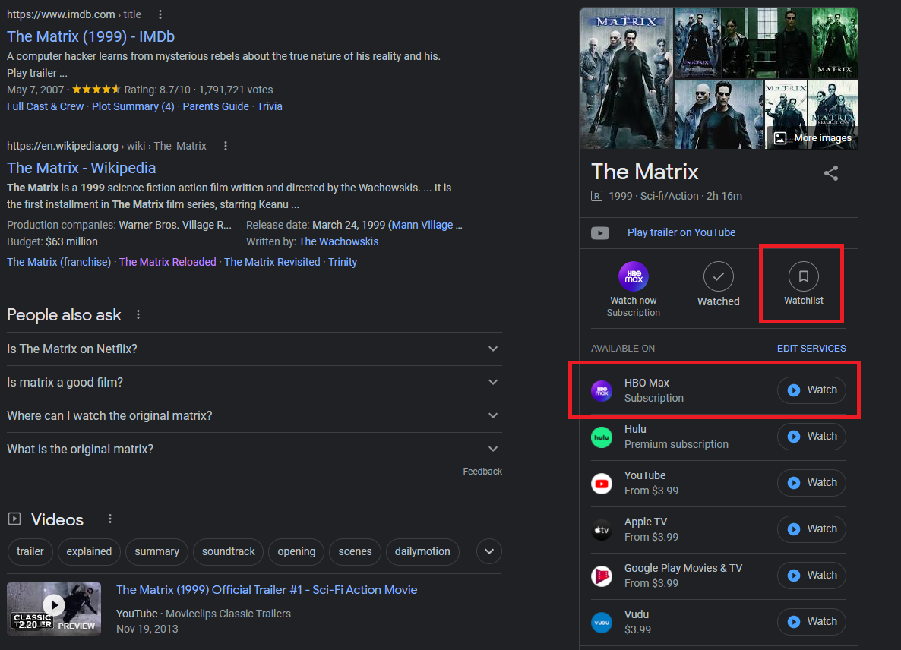Open The Matrix Revisited link

pyautogui.click(x=272, y=263)
